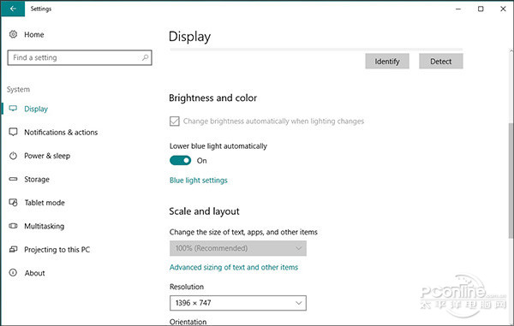Click the Multitasking icon
This screenshot has height=326, width=514.
pyautogui.click(x=13, y=226)
